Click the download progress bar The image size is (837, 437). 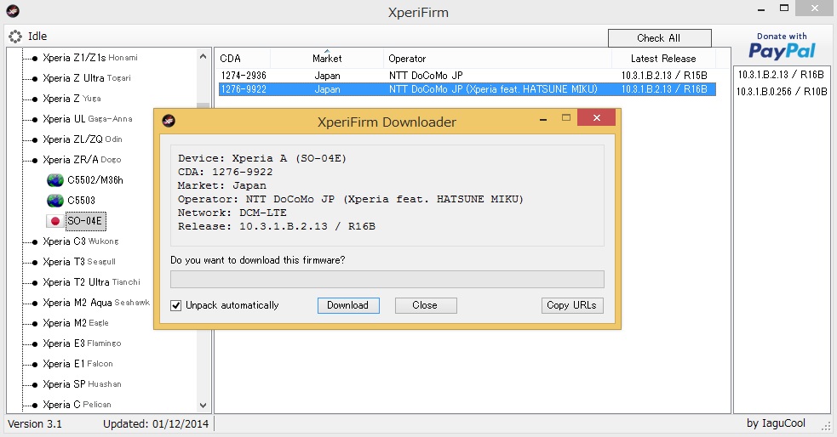pos(387,279)
